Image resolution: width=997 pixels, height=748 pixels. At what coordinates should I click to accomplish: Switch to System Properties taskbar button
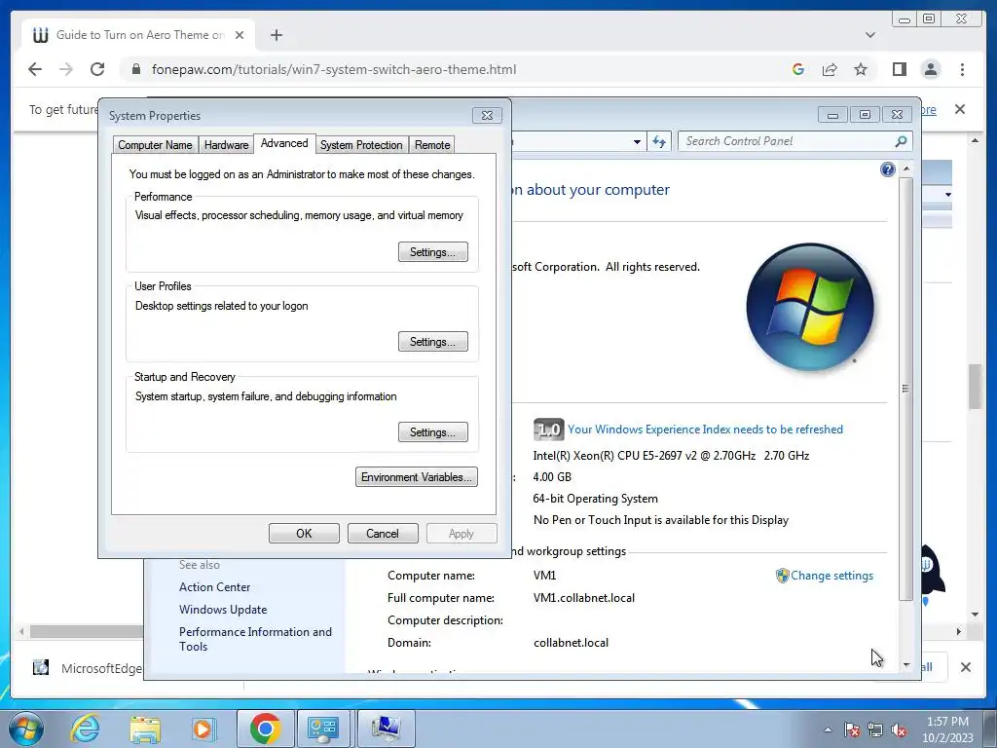point(386,729)
